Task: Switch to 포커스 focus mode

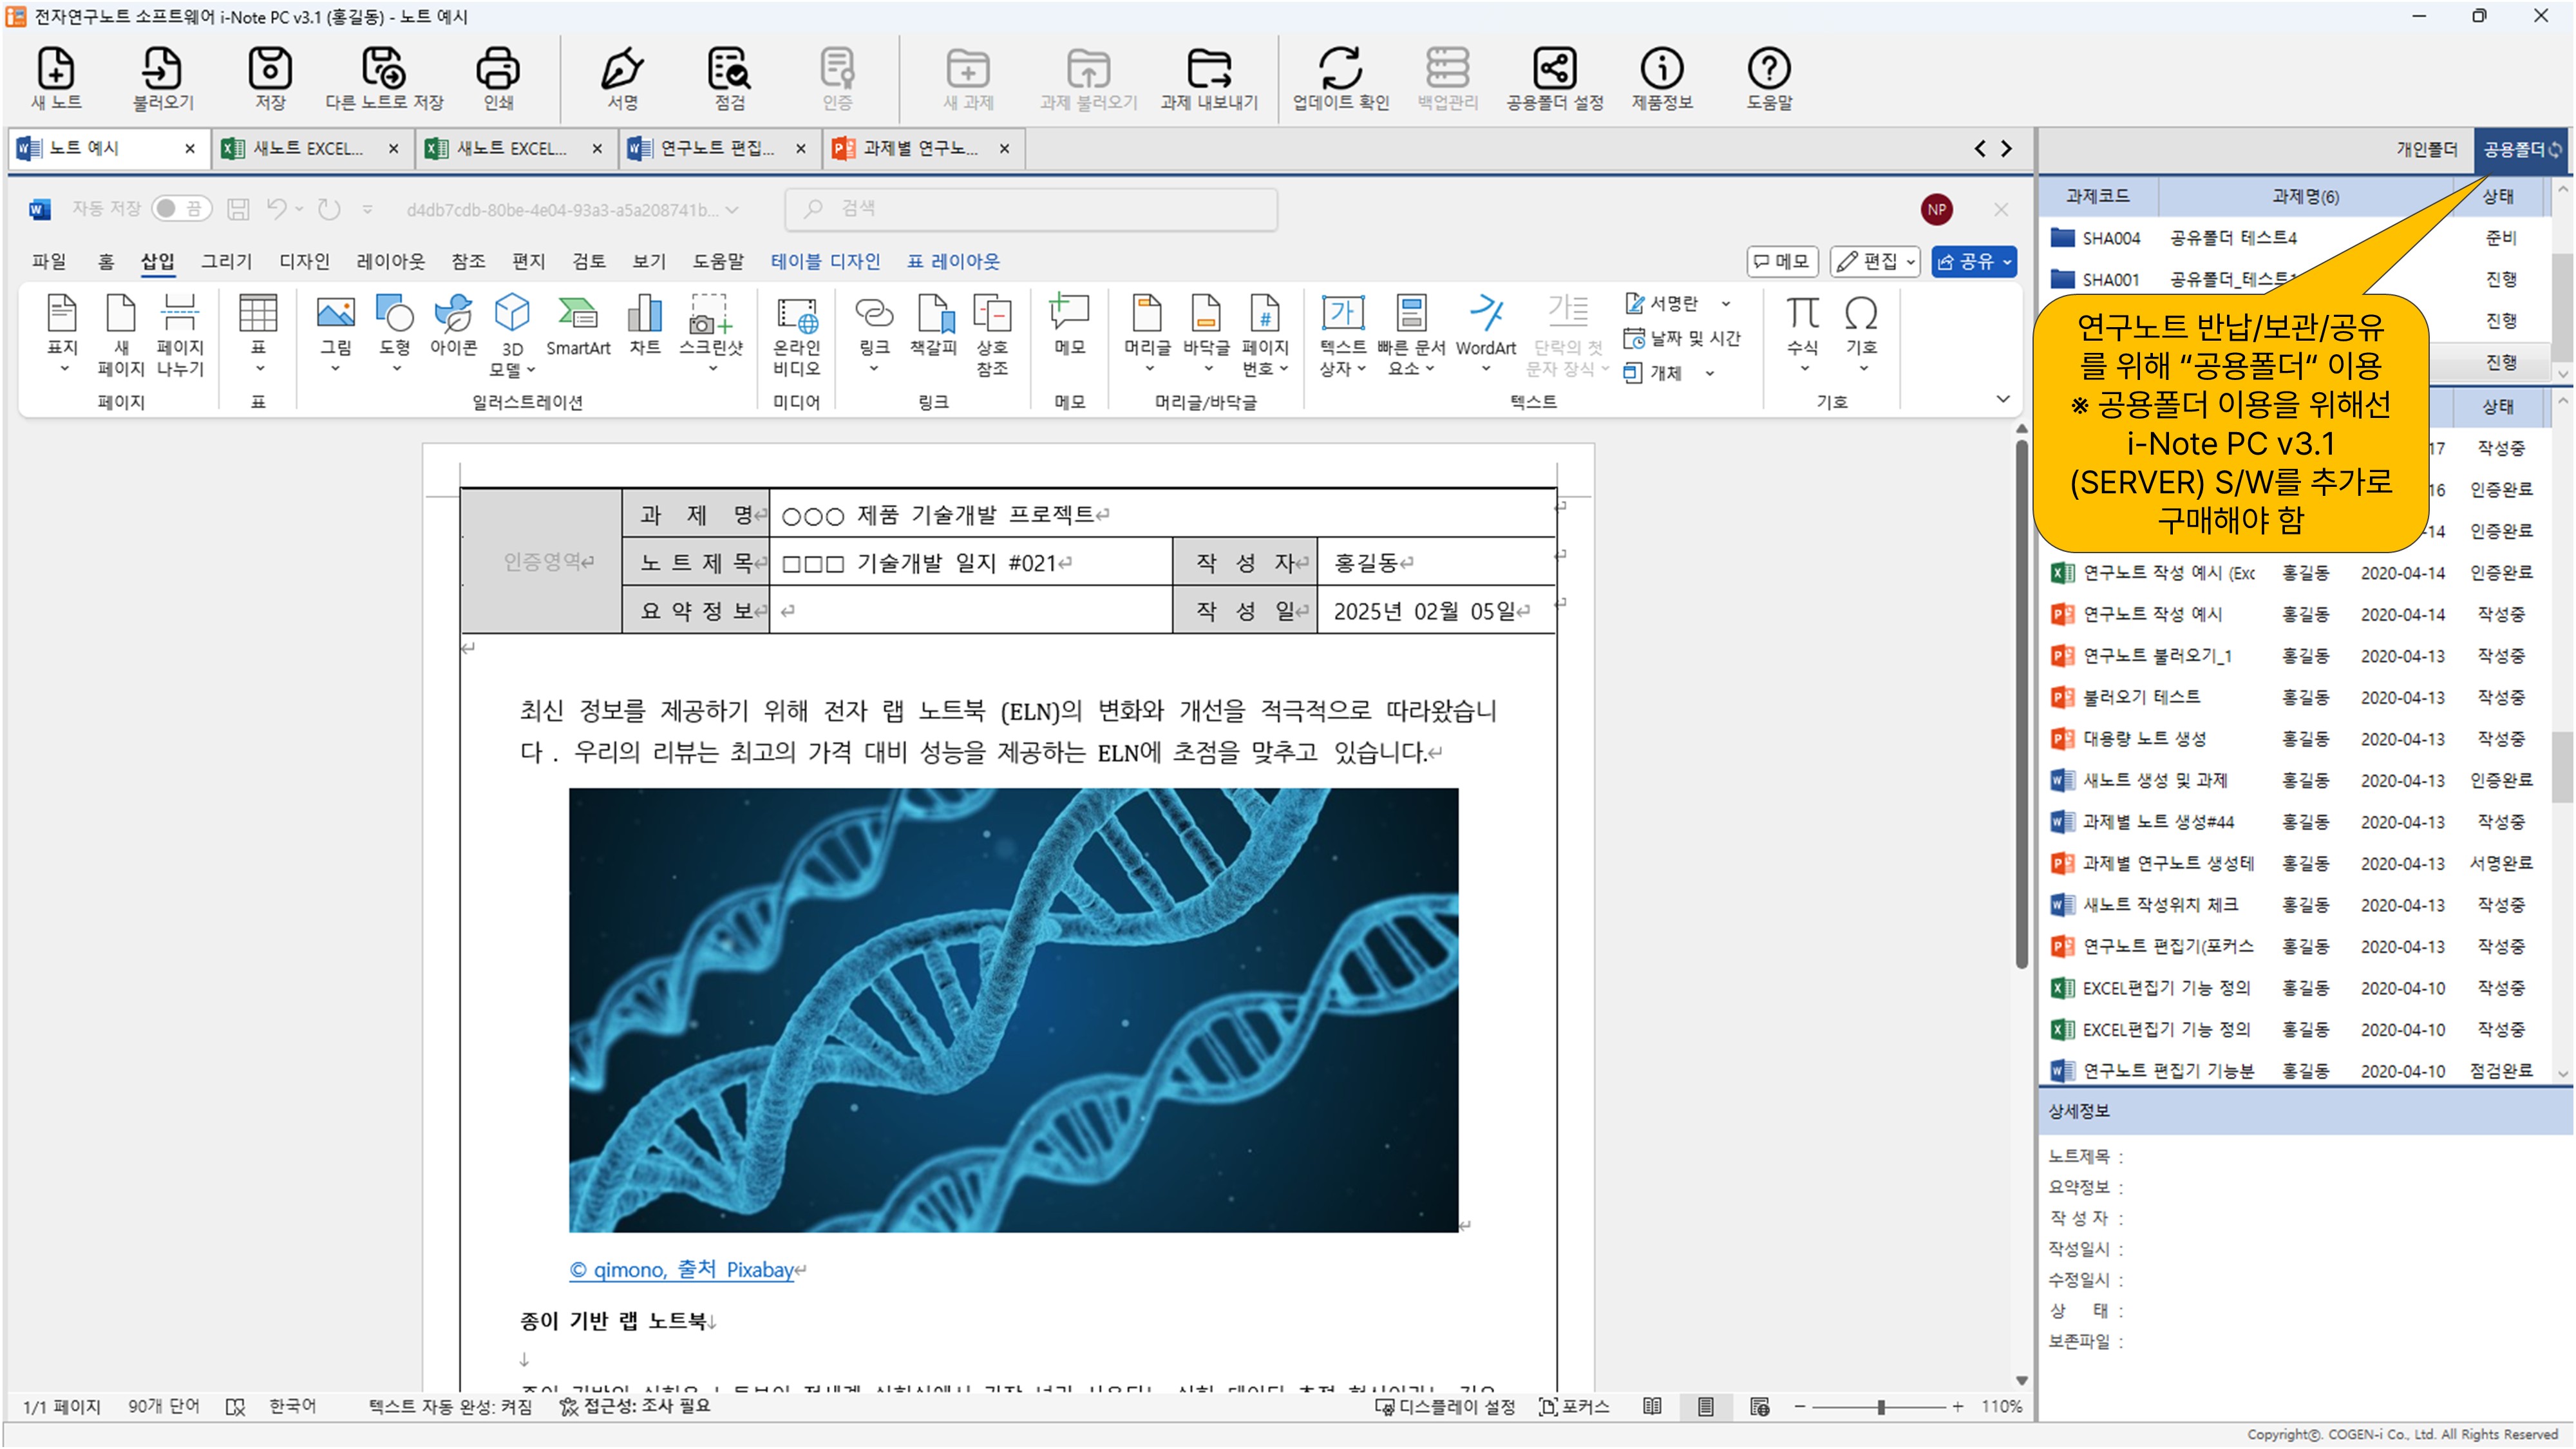Action: coord(1574,1407)
